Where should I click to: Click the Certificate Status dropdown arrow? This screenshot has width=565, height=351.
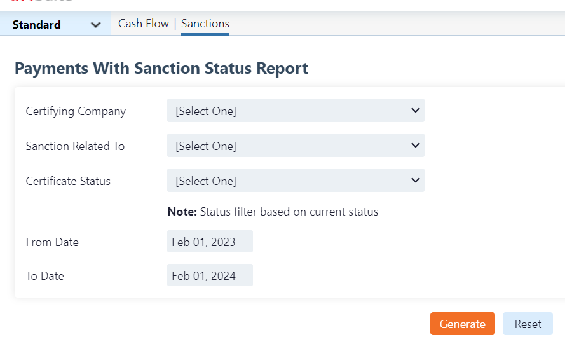[416, 181]
